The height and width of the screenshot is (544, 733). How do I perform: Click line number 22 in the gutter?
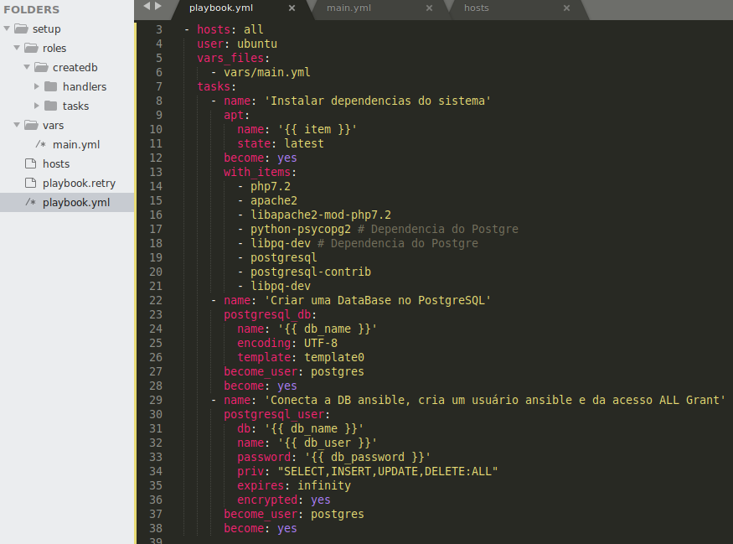(x=157, y=314)
